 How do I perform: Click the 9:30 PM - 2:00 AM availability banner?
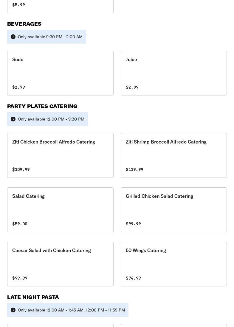click(47, 37)
